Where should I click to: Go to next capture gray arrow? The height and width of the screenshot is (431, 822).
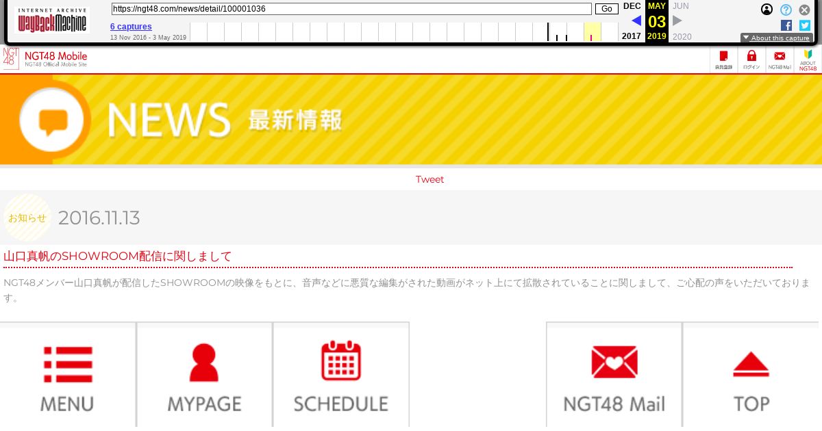pos(677,21)
